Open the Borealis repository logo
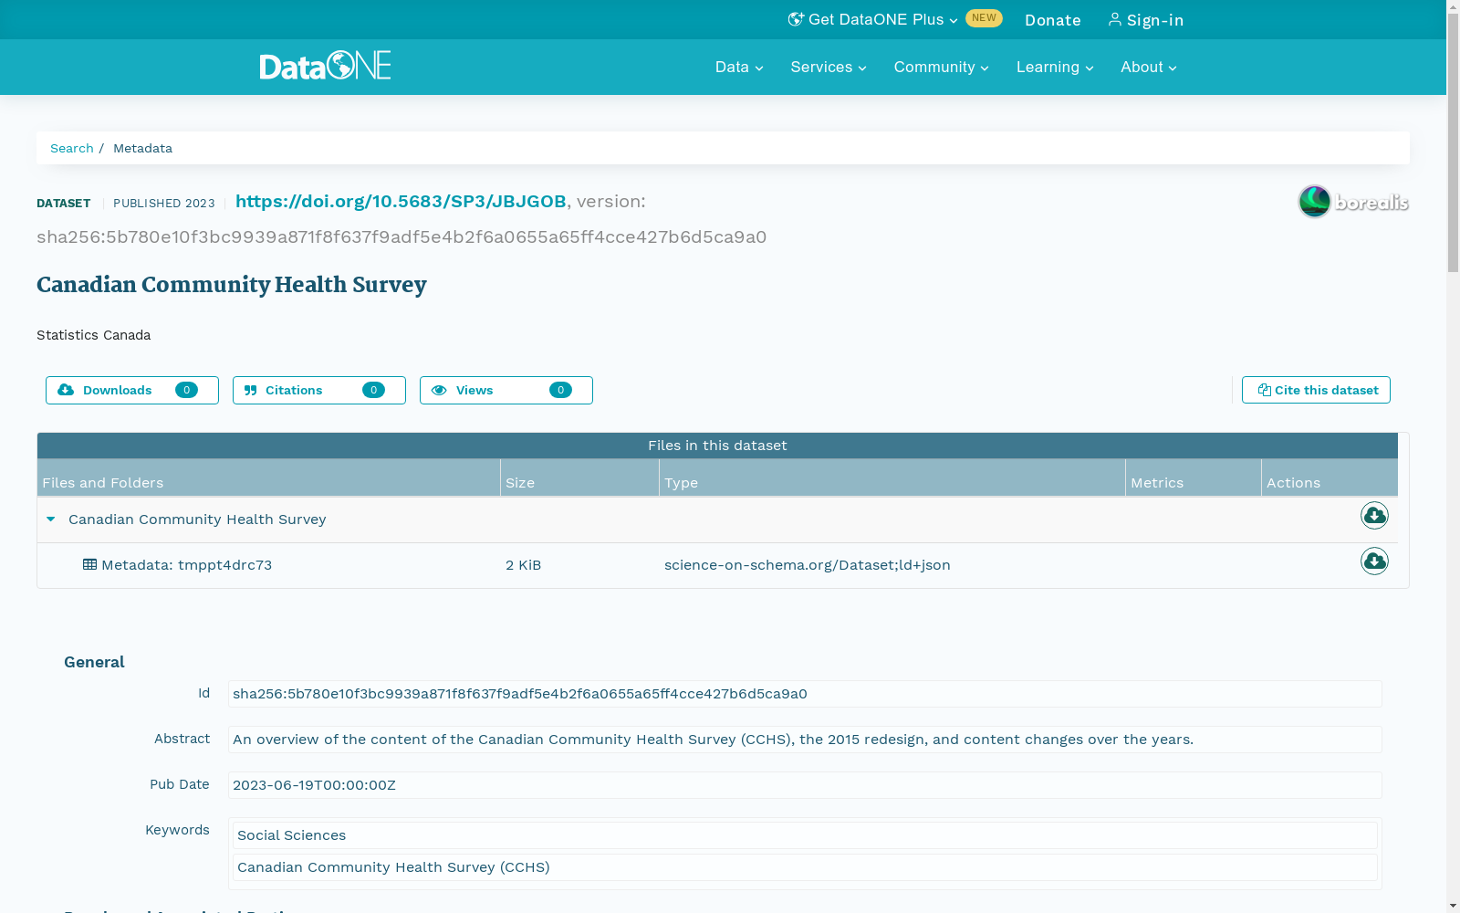Image resolution: width=1460 pixels, height=913 pixels. (1353, 202)
